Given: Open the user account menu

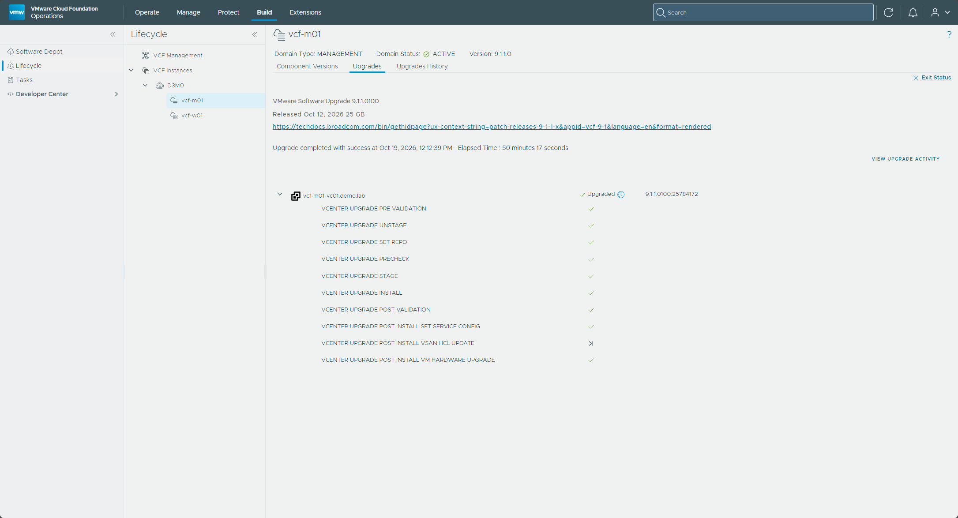Looking at the screenshot, I should pos(940,12).
